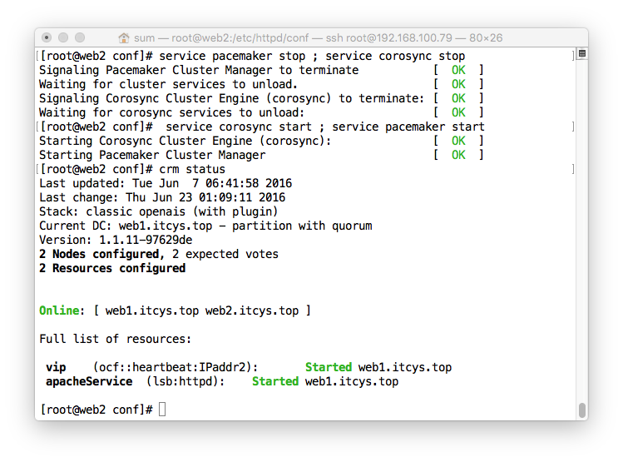Click the minimize window button
This screenshot has height=462, width=623.
click(x=63, y=37)
